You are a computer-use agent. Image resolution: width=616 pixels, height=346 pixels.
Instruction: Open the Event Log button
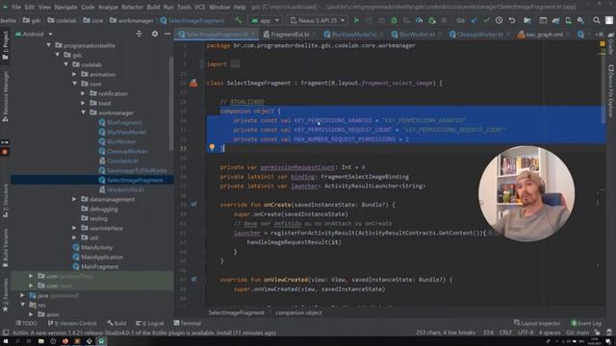point(586,323)
